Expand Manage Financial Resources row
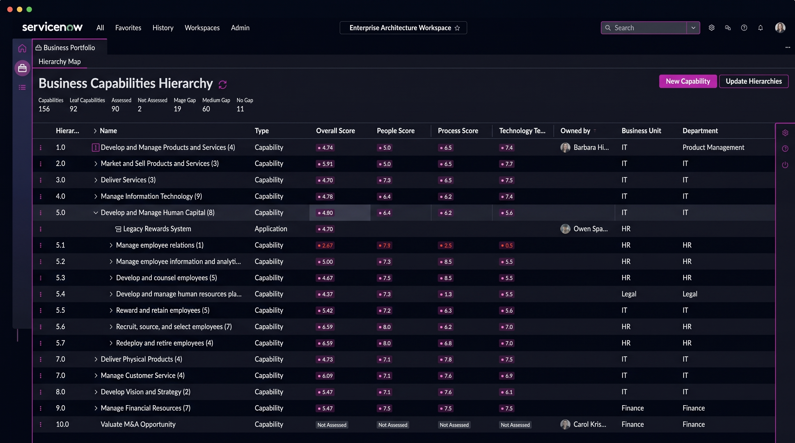 tap(96, 408)
